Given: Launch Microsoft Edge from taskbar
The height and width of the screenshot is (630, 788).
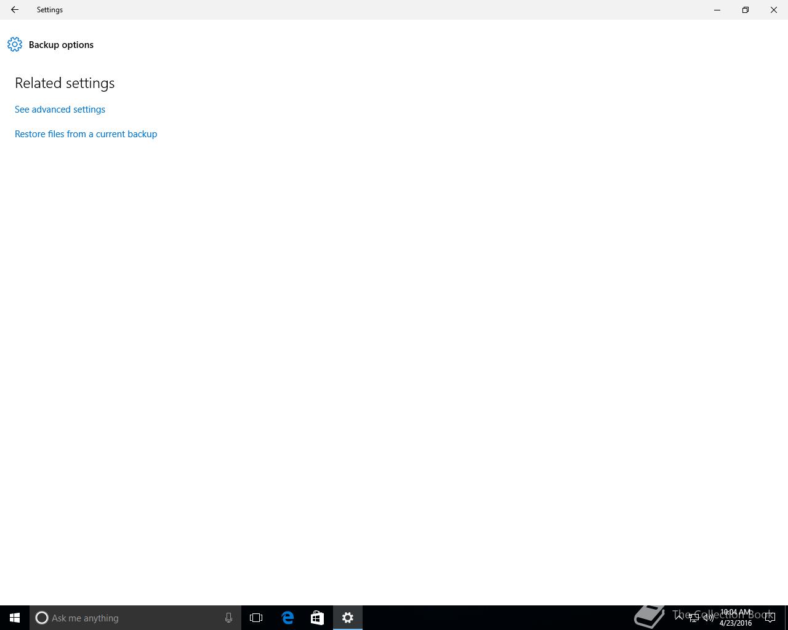Looking at the screenshot, I should point(287,618).
